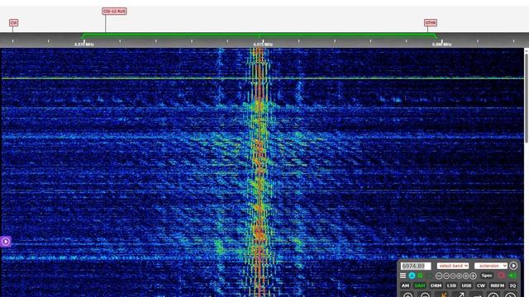This screenshot has width=529, height=297.
Task: Click the medium frequency step-down minus button
Action: [446, 276]
